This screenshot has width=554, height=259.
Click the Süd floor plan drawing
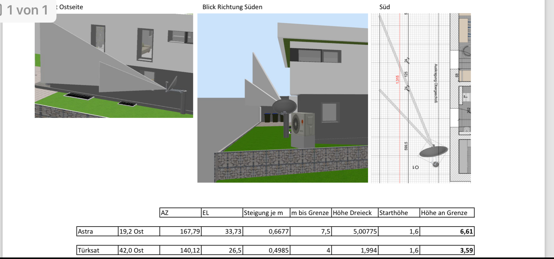(x=421, y=98)
